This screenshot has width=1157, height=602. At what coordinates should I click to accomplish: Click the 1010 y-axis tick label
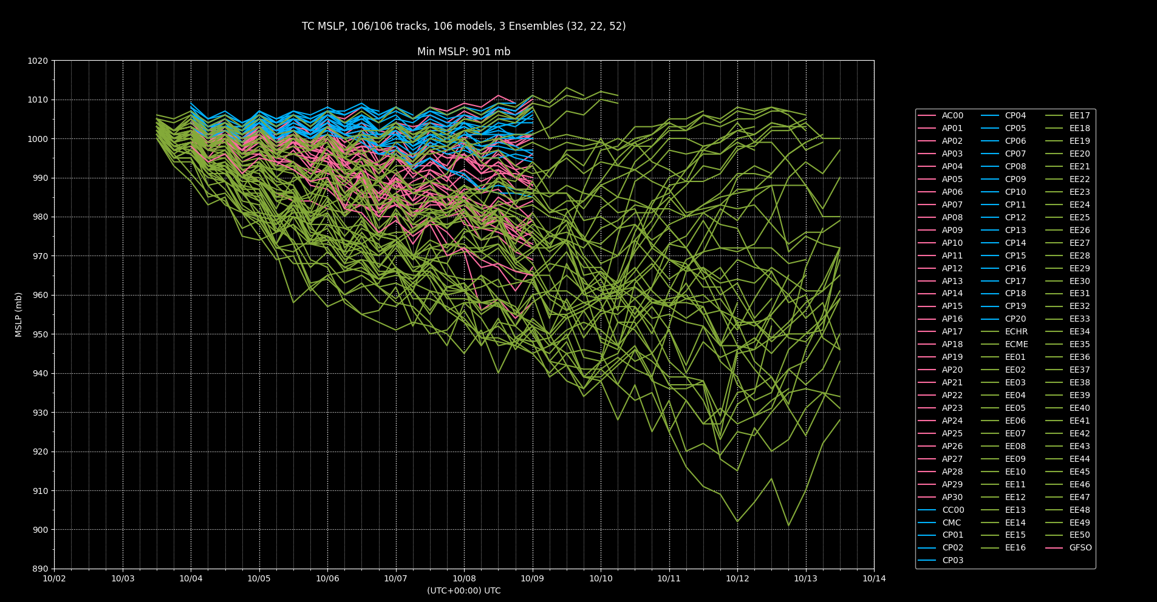coord(38,100)
